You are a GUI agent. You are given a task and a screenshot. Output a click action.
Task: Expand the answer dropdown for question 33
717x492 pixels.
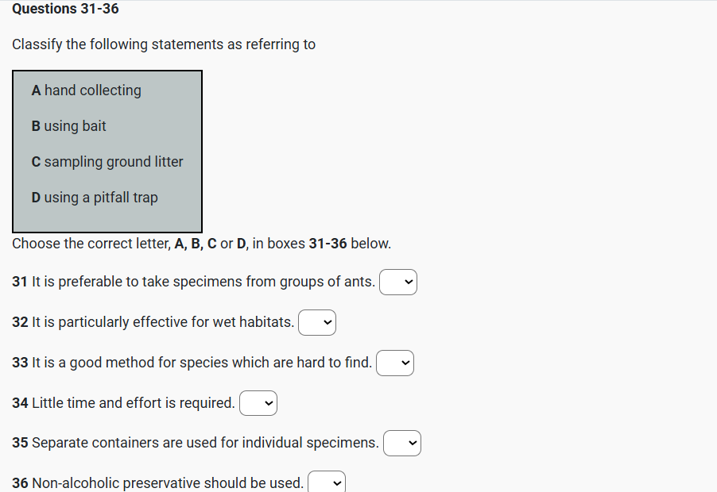395,363
